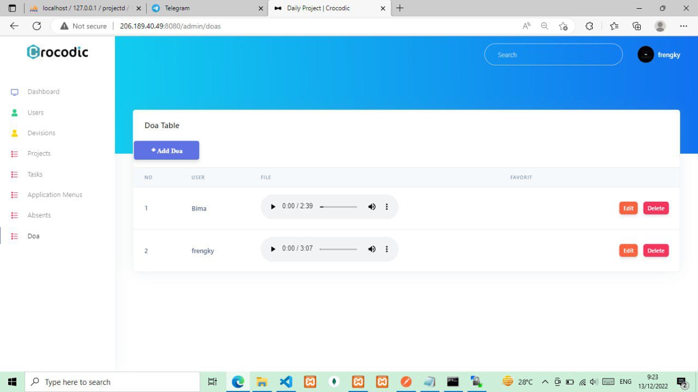Viewport: 698px width, 392px height.
Task: Click the Add Doa button
Action: (166, 150)
